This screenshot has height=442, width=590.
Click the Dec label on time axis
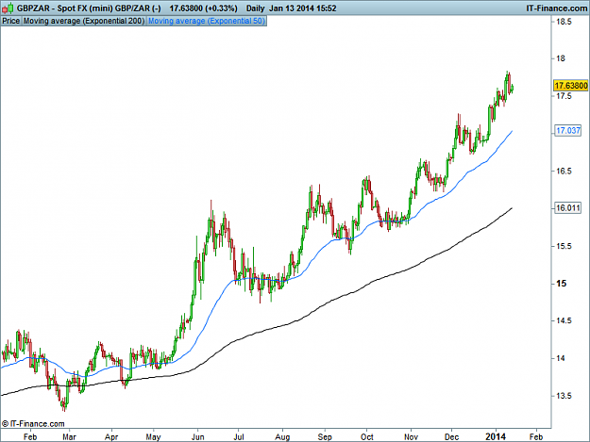pos(451,437)
